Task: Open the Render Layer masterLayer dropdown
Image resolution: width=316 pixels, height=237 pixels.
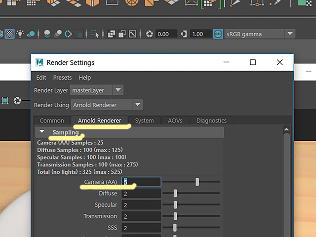Action: [97, 90]
